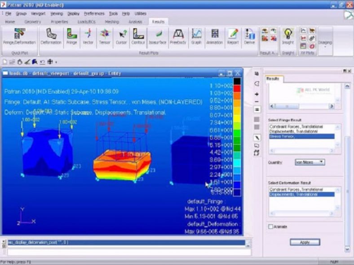Switch to the Properties ribbon tab
The height and width of the screenshot is (265, 354).
point(59,22)
